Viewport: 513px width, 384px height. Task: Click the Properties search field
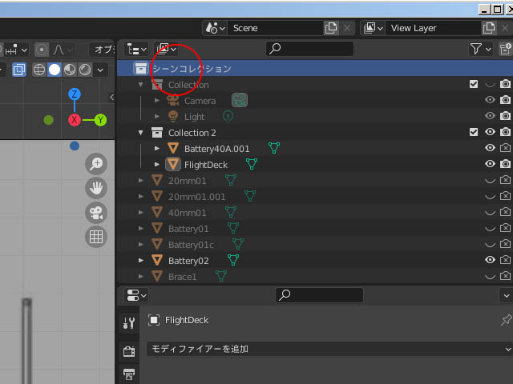pos(319,295)
